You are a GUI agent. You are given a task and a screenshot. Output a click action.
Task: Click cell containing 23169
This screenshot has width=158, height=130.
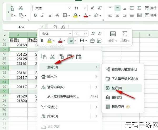coord(18,45)
